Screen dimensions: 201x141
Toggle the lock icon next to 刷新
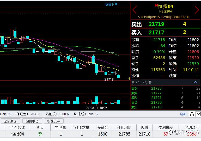pos(192,114)
